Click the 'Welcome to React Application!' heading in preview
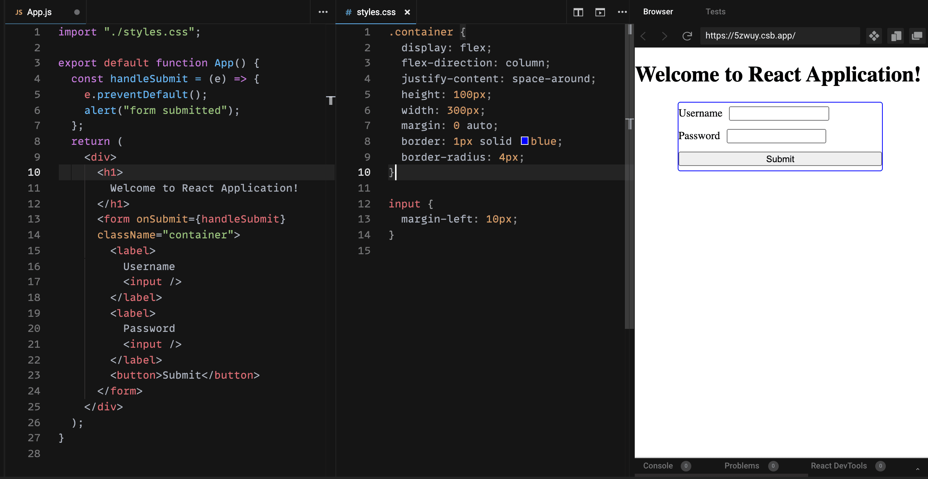 [x=778, y=74]
